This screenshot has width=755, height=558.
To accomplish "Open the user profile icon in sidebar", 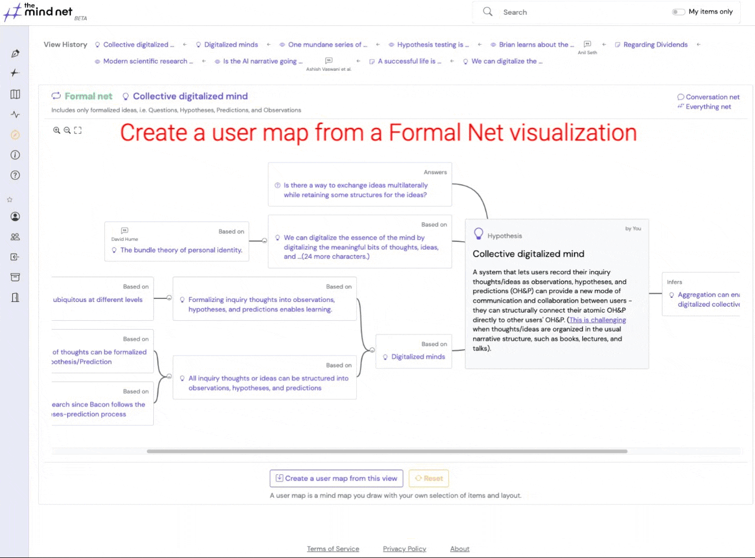I will [15, 216].
